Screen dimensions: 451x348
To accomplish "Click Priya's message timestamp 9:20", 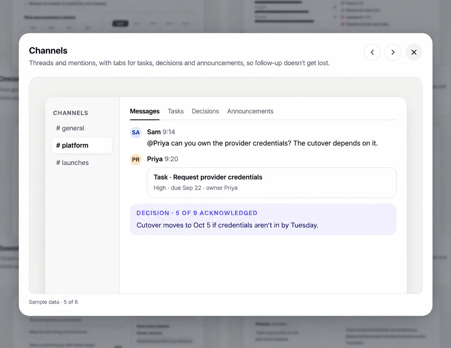I will (171, 159).
